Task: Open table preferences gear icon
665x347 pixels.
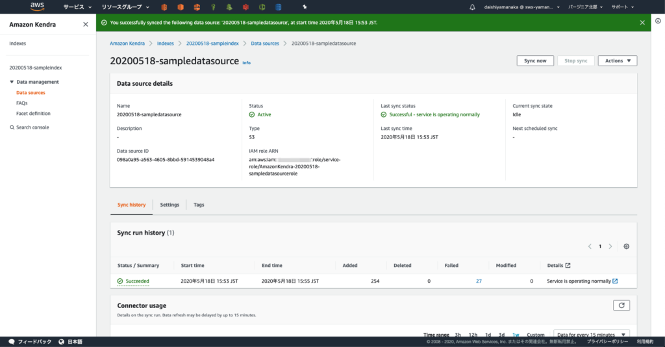Action: (626, 247)
